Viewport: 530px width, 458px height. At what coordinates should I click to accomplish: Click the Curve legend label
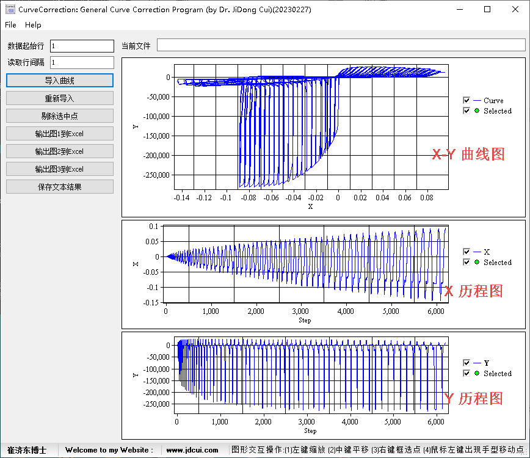(x=493, y=101)
